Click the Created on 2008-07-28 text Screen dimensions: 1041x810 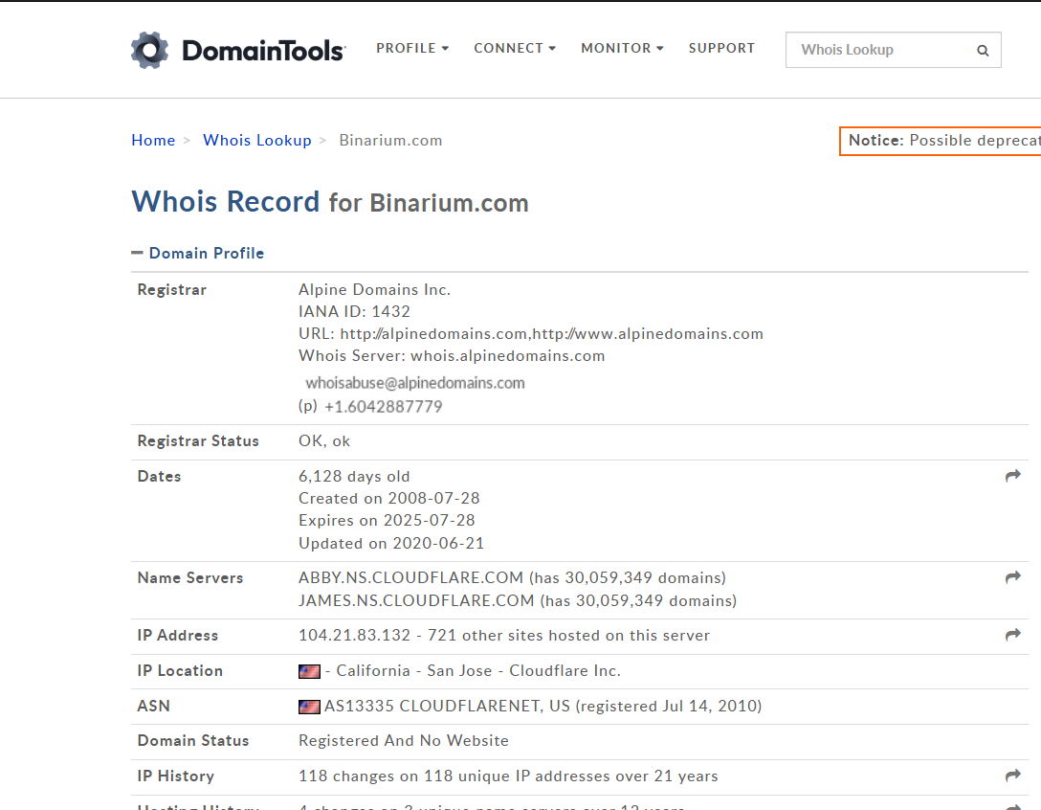389,499
